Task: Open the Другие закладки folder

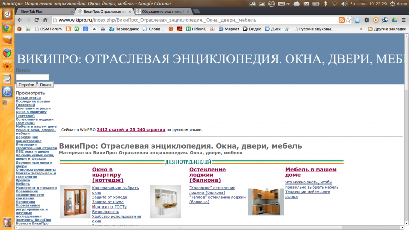Action: [x=387, y=29]
